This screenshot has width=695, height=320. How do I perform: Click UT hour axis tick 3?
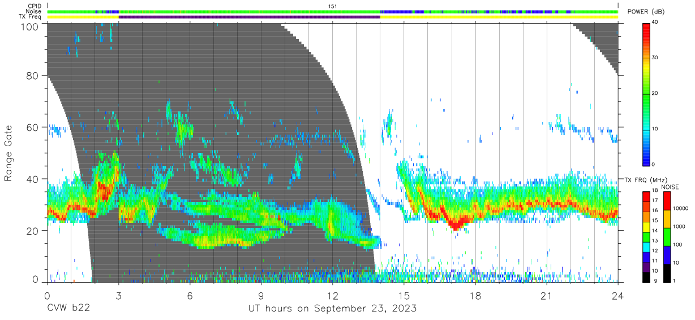(x=118, y=296)
